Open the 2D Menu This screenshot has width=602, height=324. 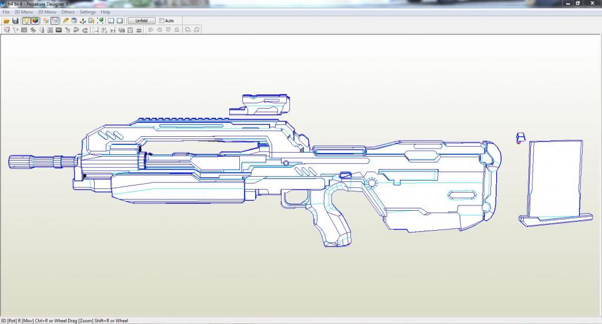pos(47,12)
